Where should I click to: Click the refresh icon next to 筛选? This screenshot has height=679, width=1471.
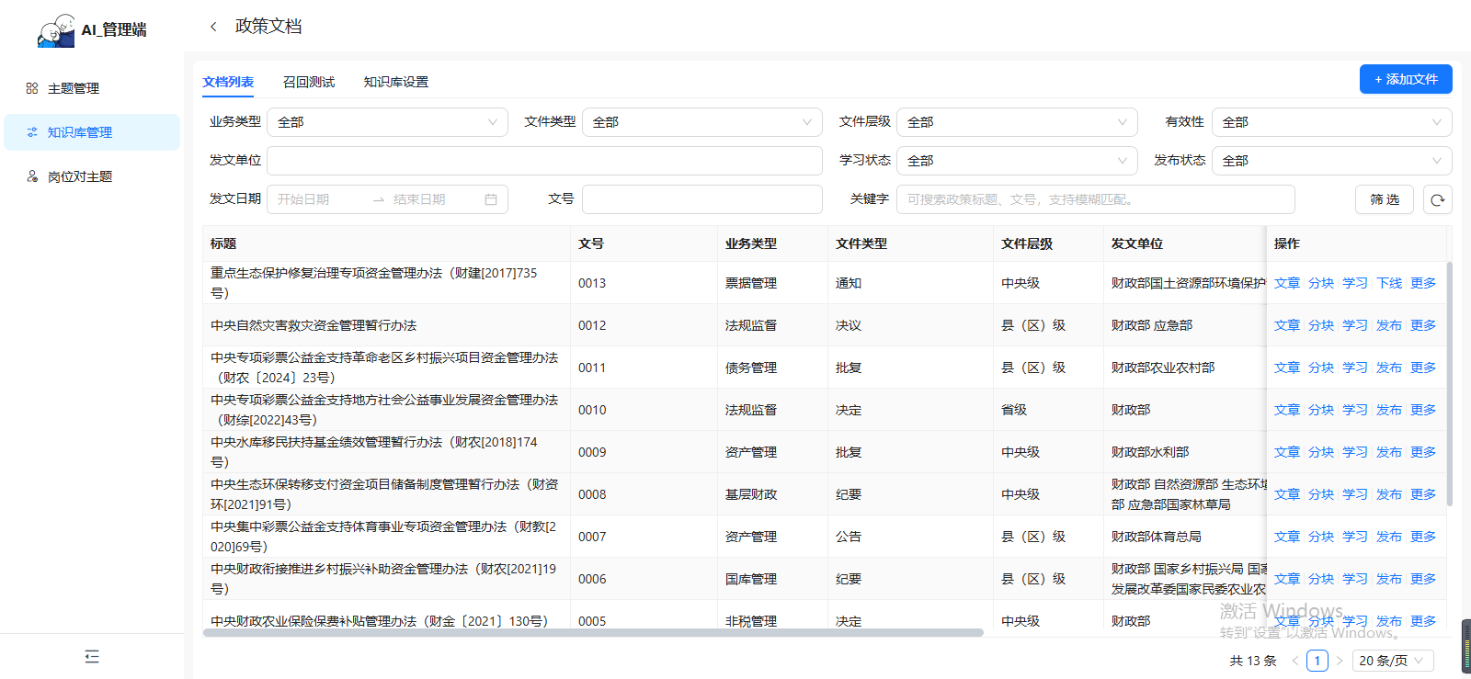pyautogui.click(x=1437, y=199)
